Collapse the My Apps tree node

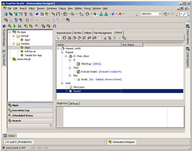(9, 32)
